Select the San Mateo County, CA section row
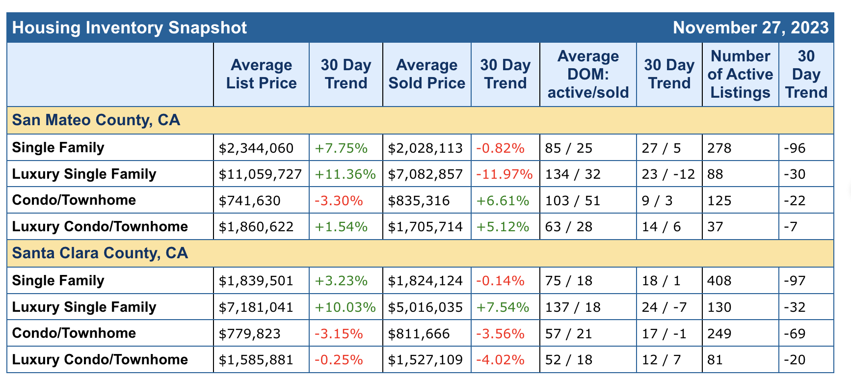Image resolution: width=851 pixels, height=381 pixels. 96,120
